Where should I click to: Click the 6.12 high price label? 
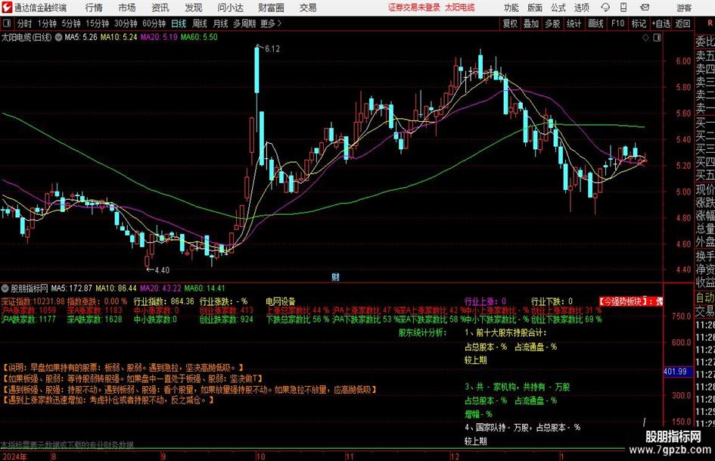[x=272, y=49]
